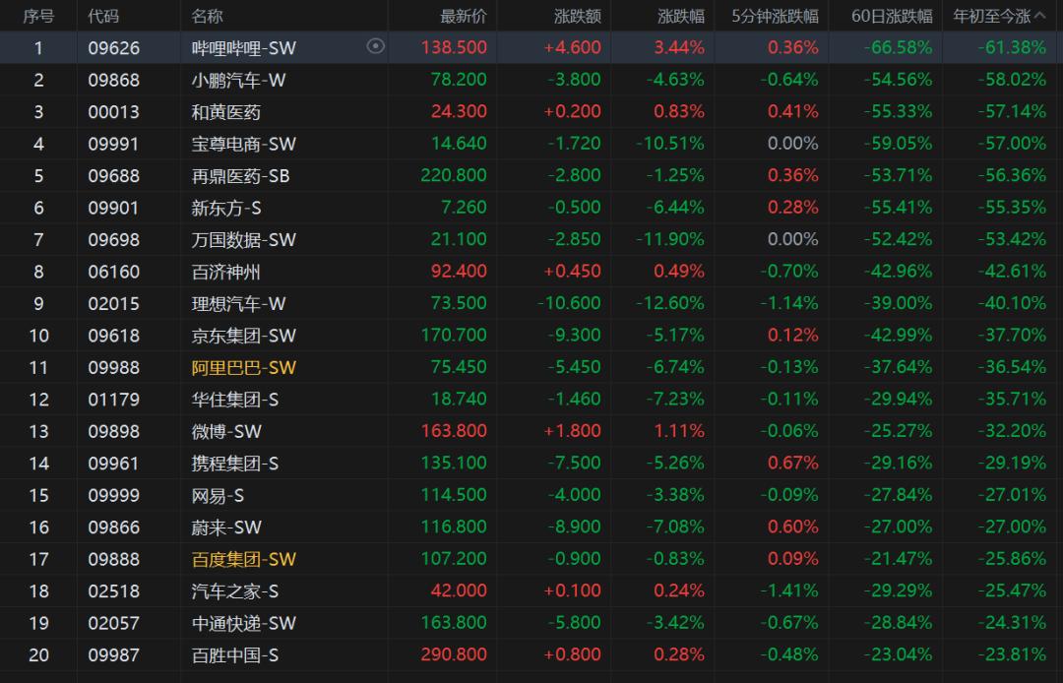
Task: Select the -66.58% 60-day cell
Action: (899, 47)
